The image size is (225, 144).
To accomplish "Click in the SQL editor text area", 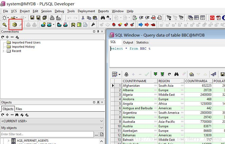I will pos(167,57).
